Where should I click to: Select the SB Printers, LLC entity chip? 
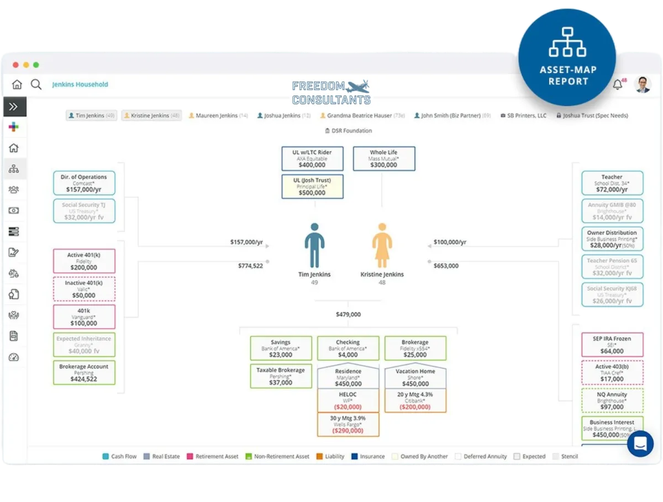pos(523,116)
